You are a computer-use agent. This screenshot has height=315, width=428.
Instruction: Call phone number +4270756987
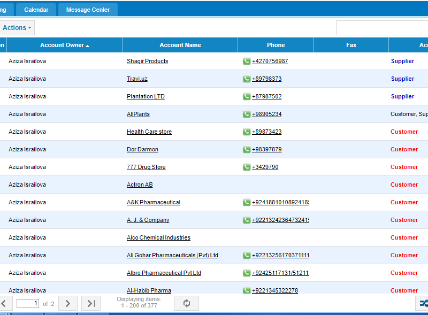270,61
